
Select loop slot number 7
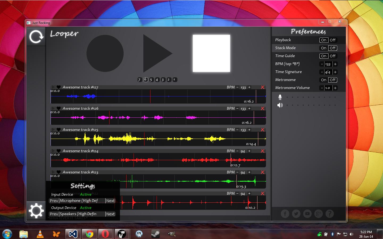(x=139, y=80)
